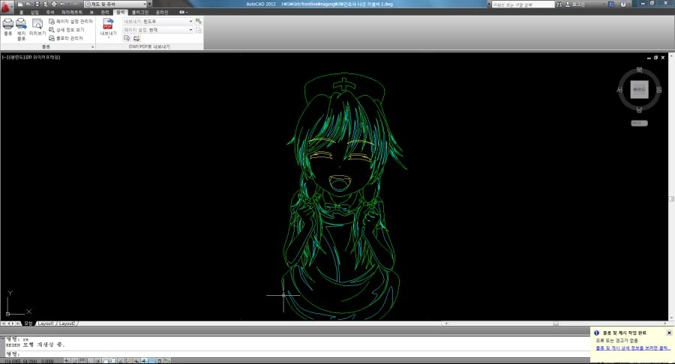Switch to the 파라메트릭 ribbon tab

coord(72,13)
